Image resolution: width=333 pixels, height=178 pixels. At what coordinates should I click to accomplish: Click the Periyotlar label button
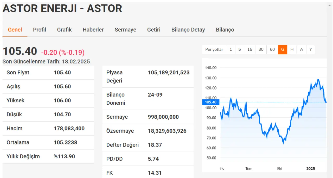(x=214, y=49)
